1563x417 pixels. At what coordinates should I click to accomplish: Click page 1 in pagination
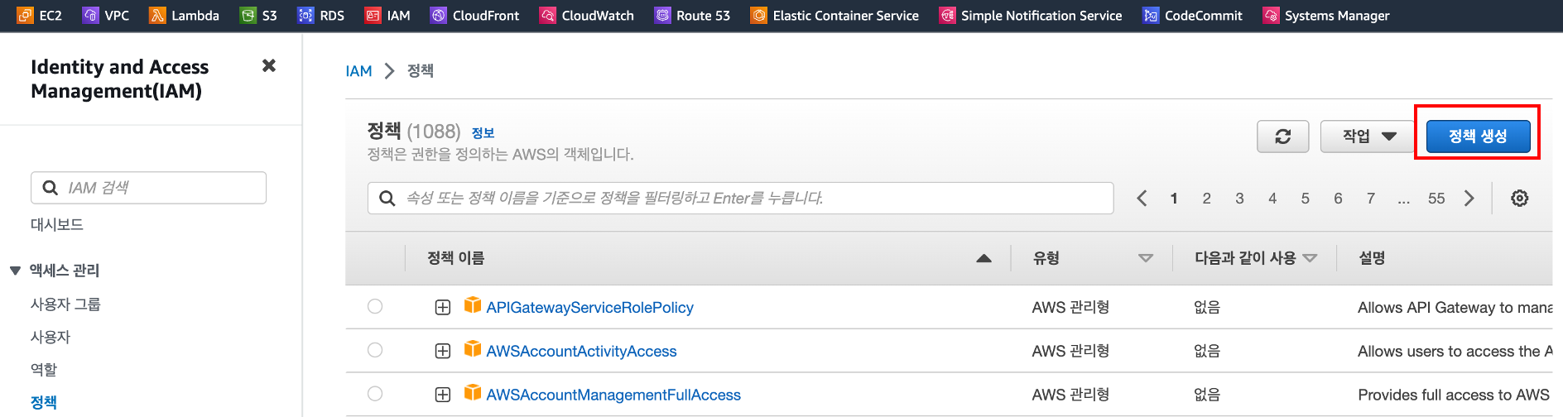[x=1174, y=199]
